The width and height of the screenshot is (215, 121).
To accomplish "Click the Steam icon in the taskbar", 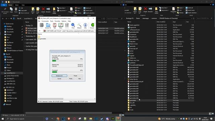I will point(102,119).
